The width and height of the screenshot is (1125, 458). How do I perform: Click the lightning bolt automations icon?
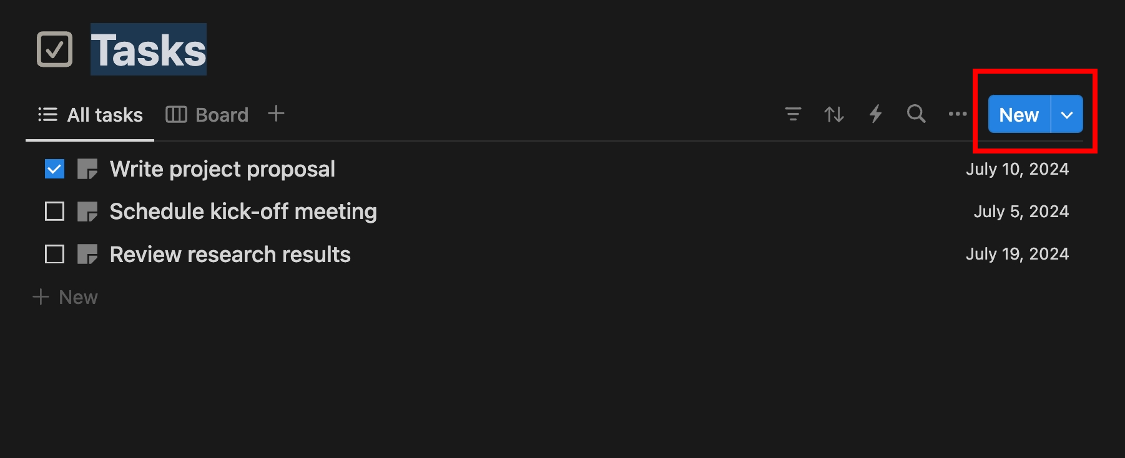click(875, 114)
